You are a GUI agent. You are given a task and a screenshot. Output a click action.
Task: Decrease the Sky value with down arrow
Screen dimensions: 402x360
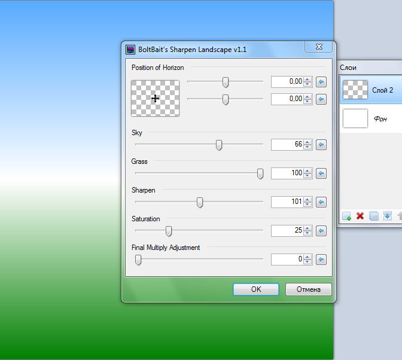coord(307,147)
